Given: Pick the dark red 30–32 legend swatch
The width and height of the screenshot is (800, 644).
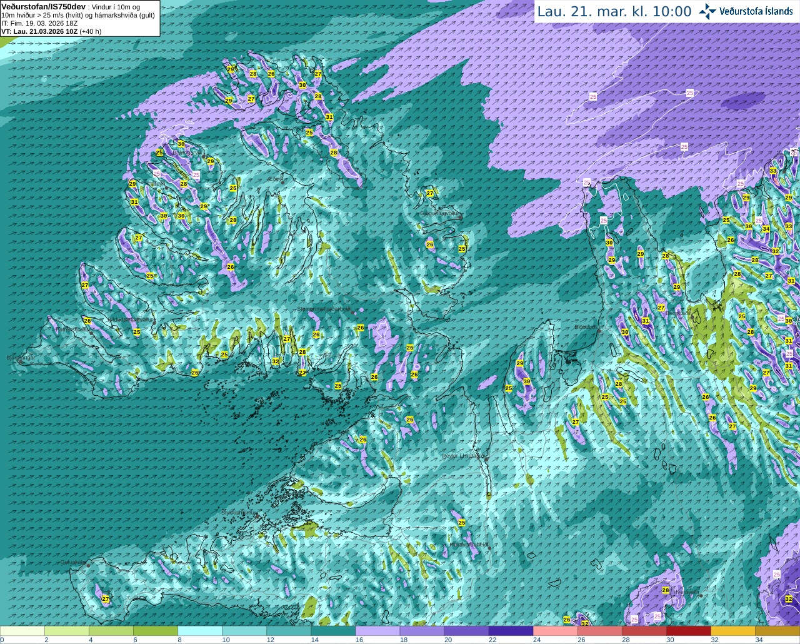Looking at the screenshot, I should coord(689,631).
